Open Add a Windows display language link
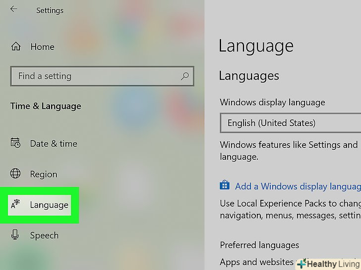This screenshot has width=361, height=270. pos(298,186)
